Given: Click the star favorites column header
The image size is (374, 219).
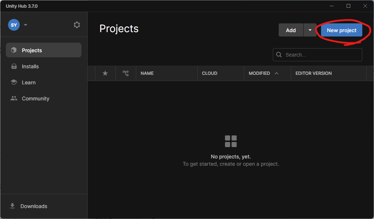Looking at the screenshot, I should 105,73.
